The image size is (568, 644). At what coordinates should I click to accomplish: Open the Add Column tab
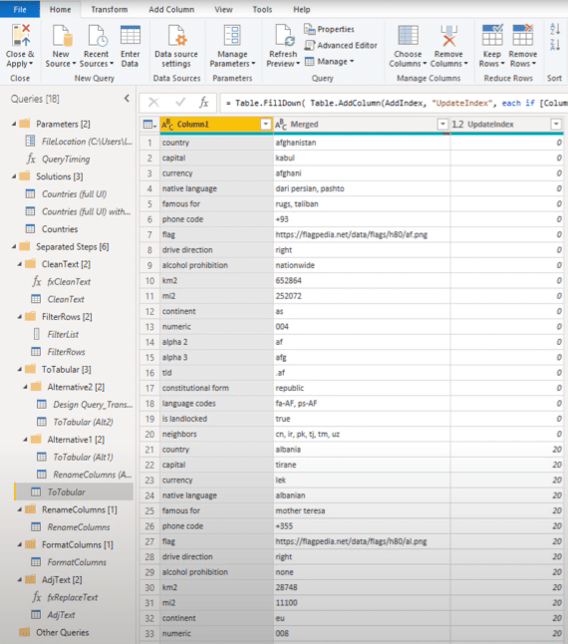click(171, 9)
